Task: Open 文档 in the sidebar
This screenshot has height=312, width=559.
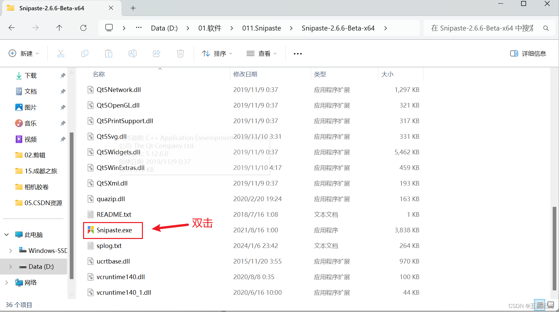Action: (31, 92)
